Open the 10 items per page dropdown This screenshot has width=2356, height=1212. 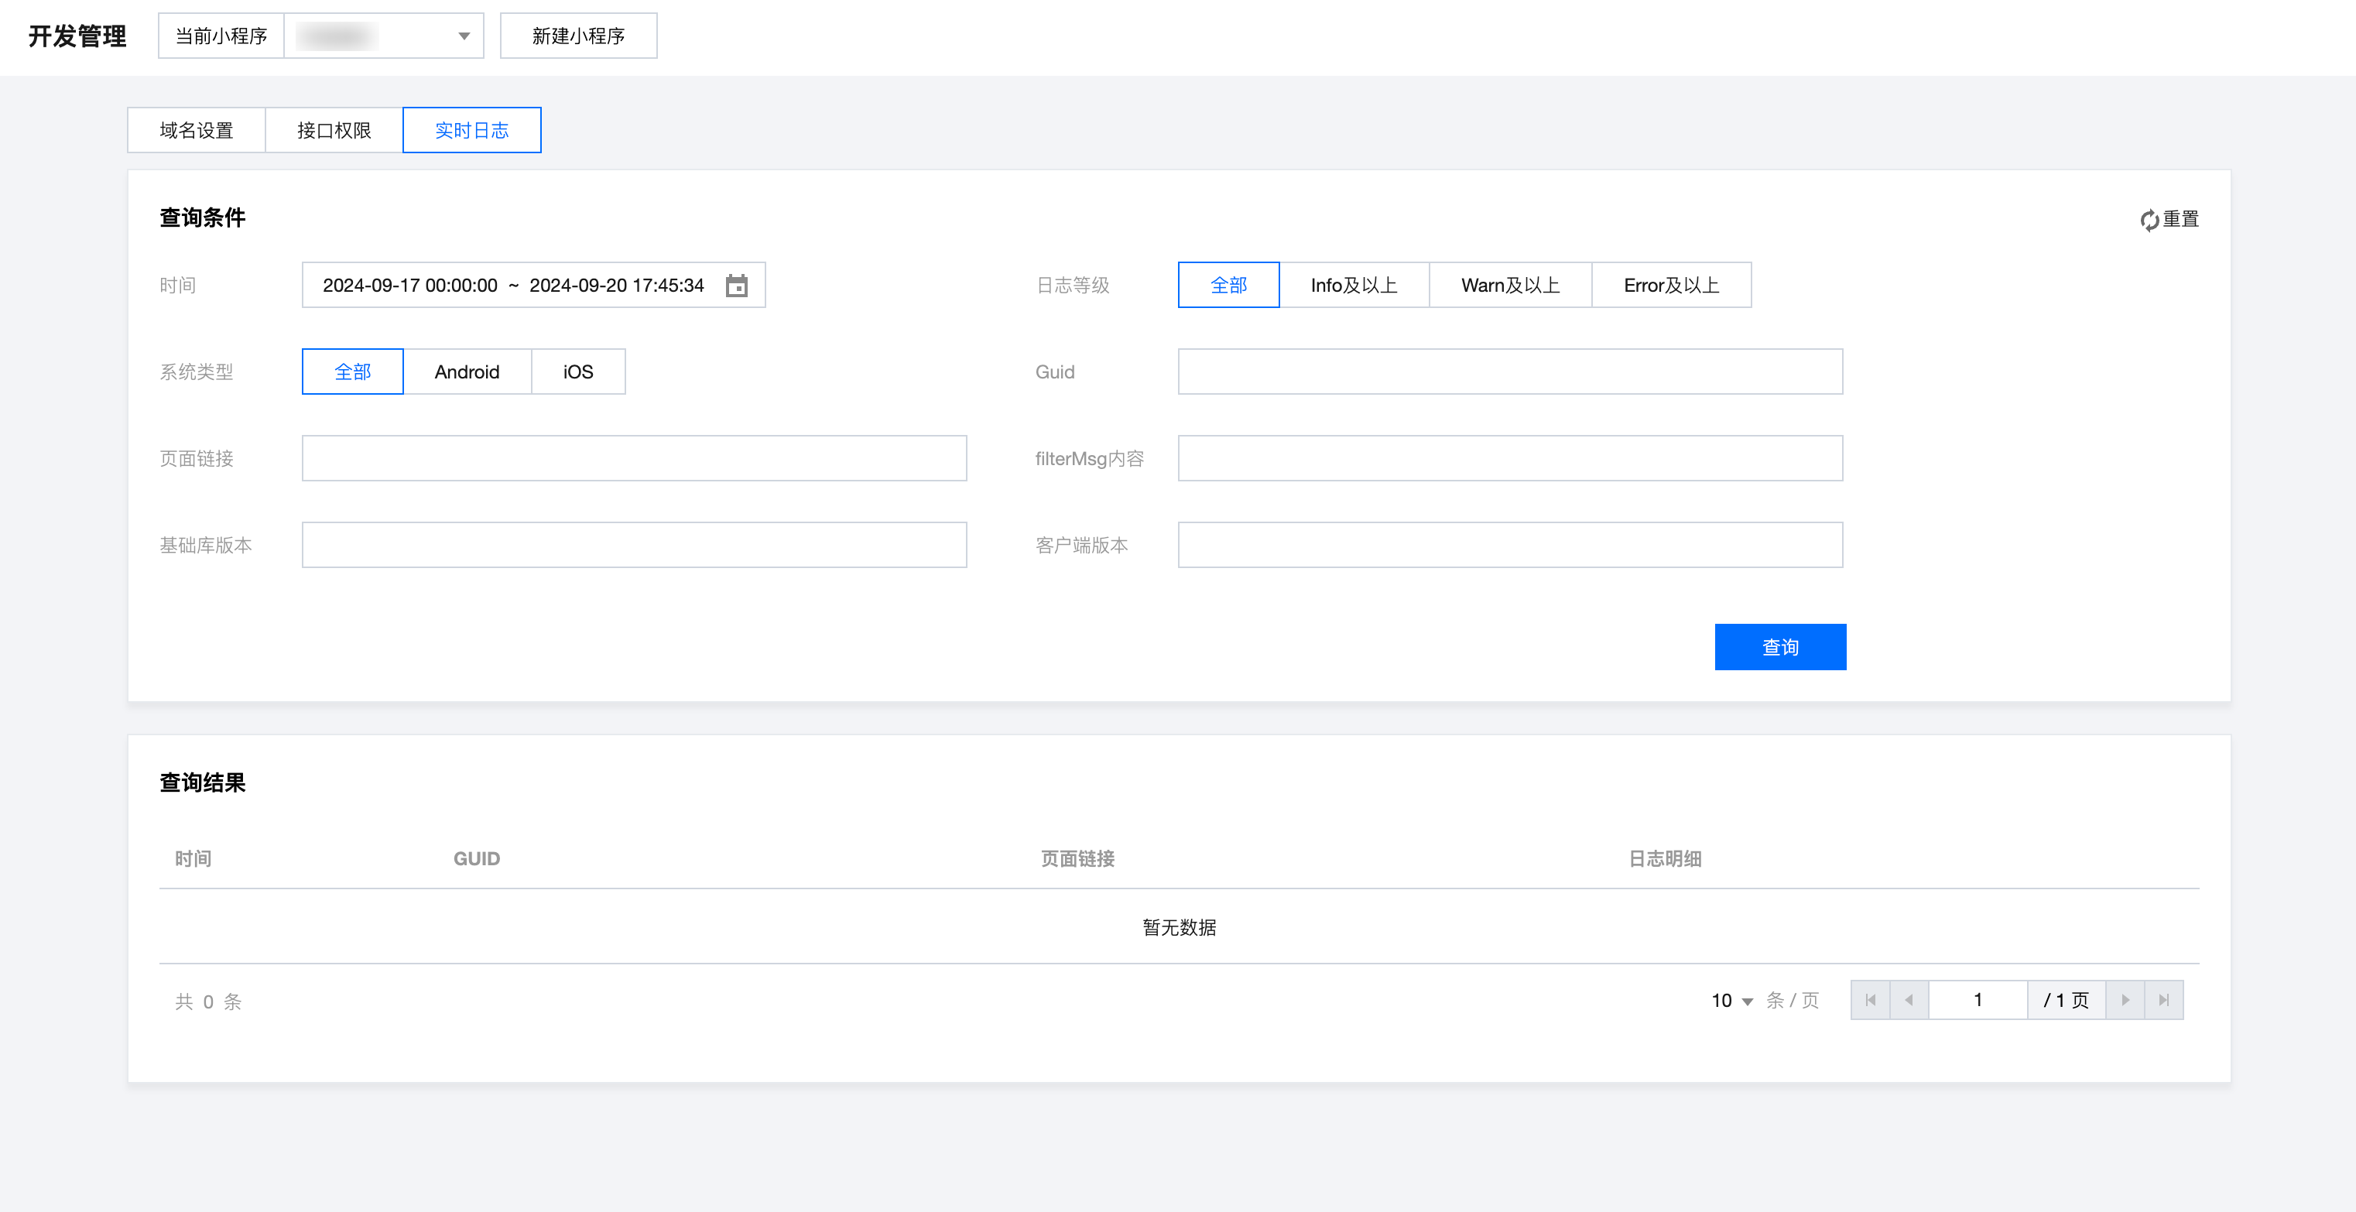point(1731,1001)
